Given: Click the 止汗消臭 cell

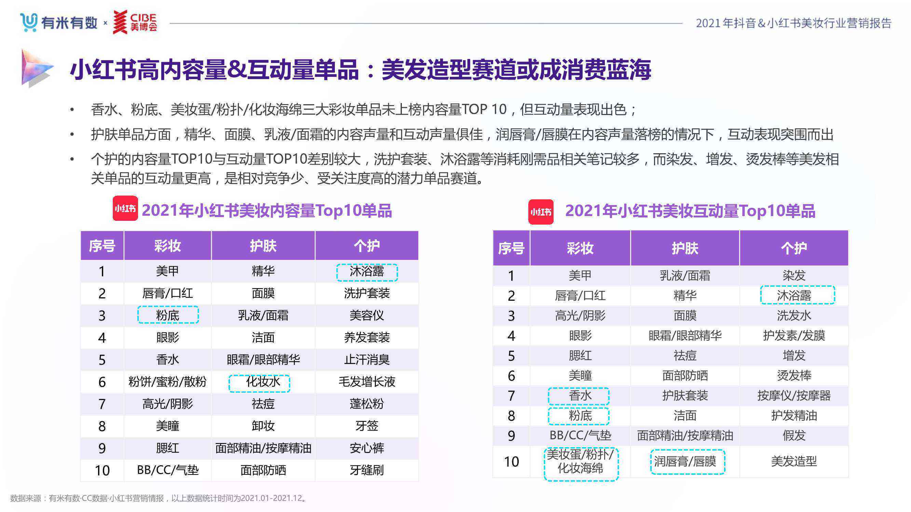Looking at the screenshot, I should pos(367,360).
